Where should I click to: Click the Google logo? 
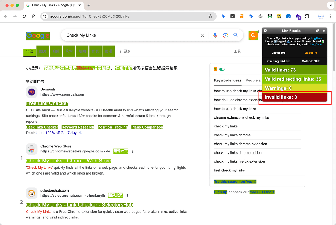38,36
